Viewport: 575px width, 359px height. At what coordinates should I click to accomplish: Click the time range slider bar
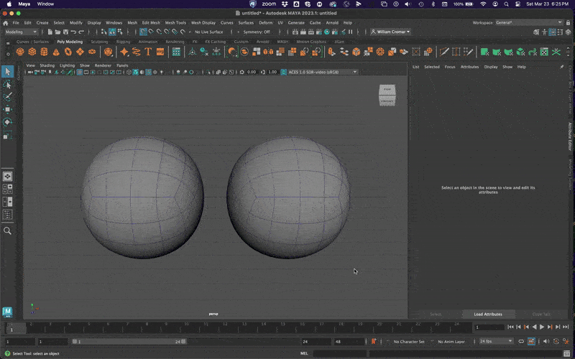click(129, 342)
